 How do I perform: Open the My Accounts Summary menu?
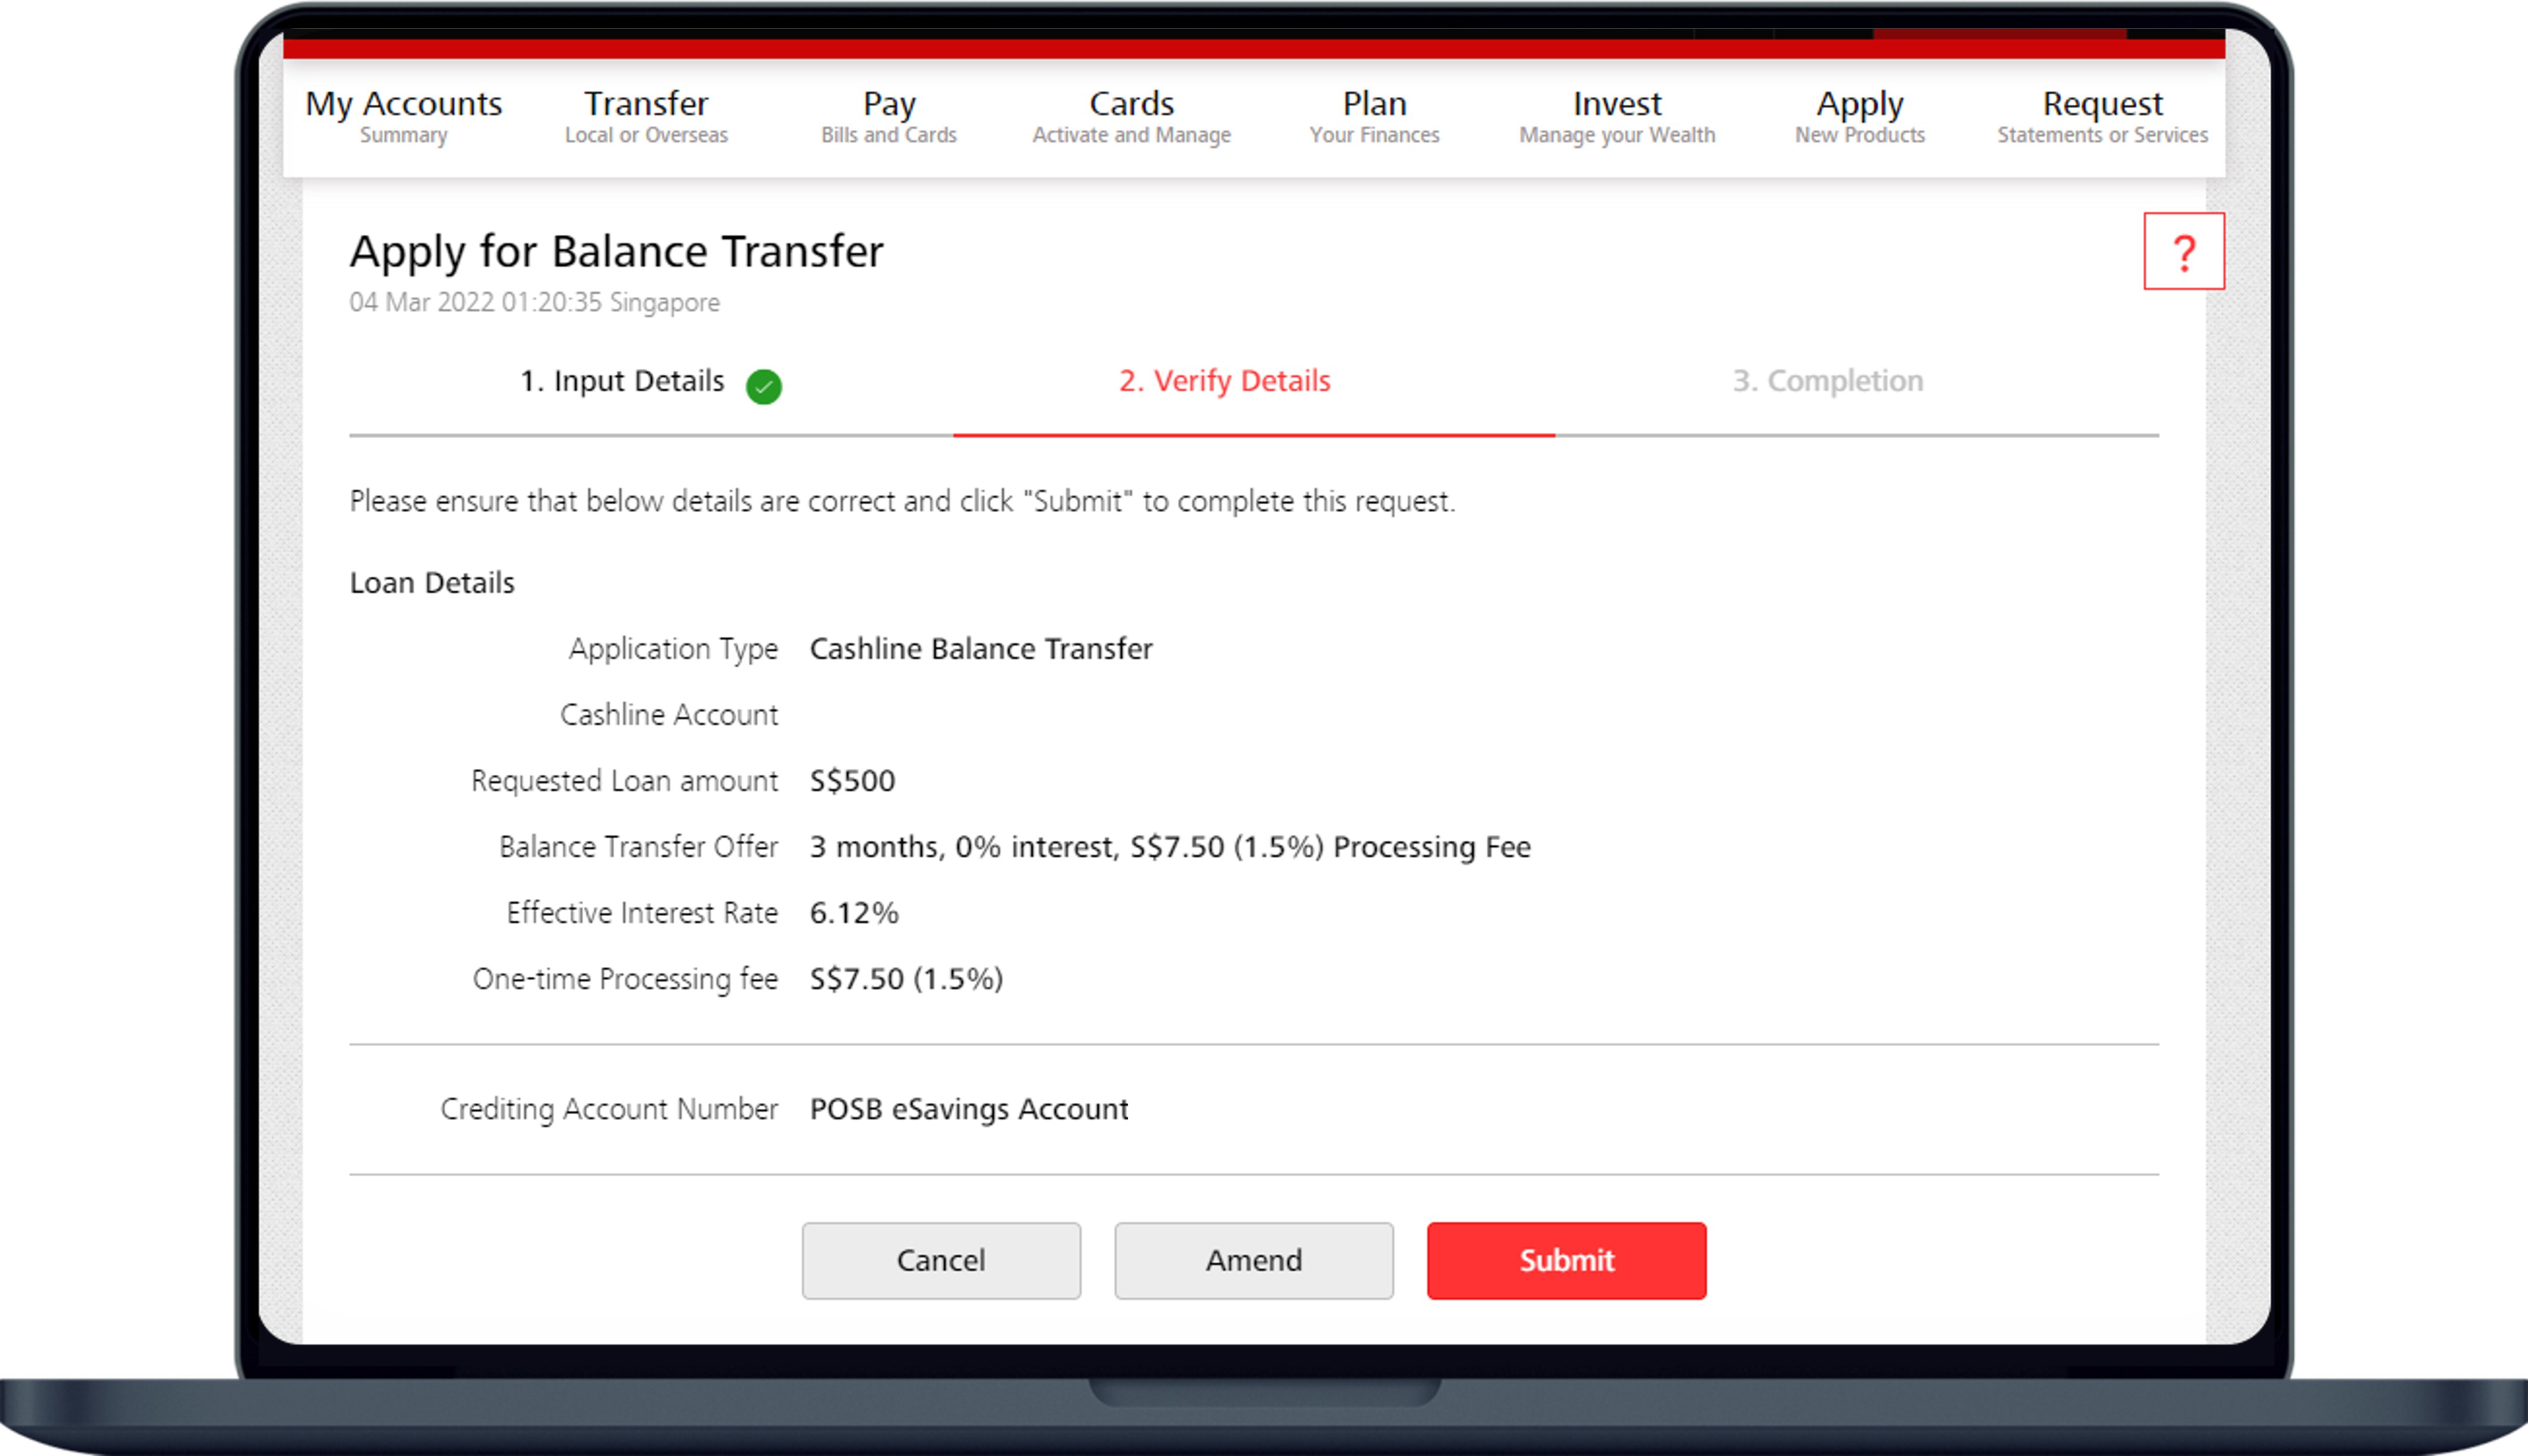(x=403, y=116)
